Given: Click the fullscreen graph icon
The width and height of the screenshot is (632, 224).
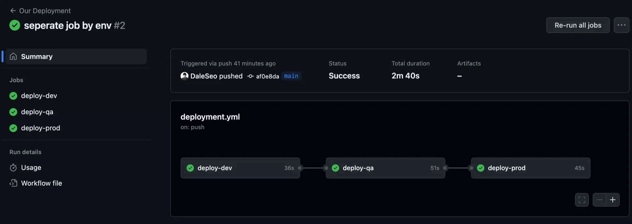Looking at the screenshot, I should (582, 200).
